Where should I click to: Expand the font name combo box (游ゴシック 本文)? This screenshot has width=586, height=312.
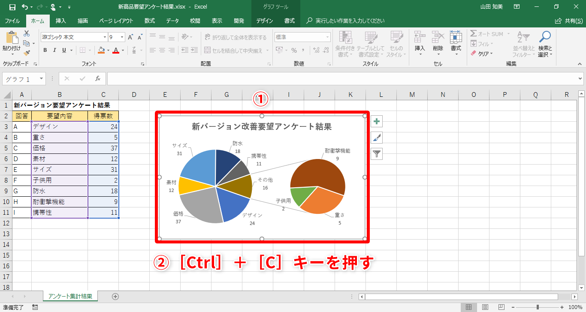click(x=105, y=37)
